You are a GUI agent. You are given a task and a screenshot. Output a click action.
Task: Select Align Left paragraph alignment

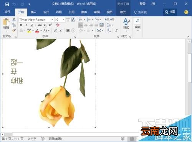click(81, 25)
